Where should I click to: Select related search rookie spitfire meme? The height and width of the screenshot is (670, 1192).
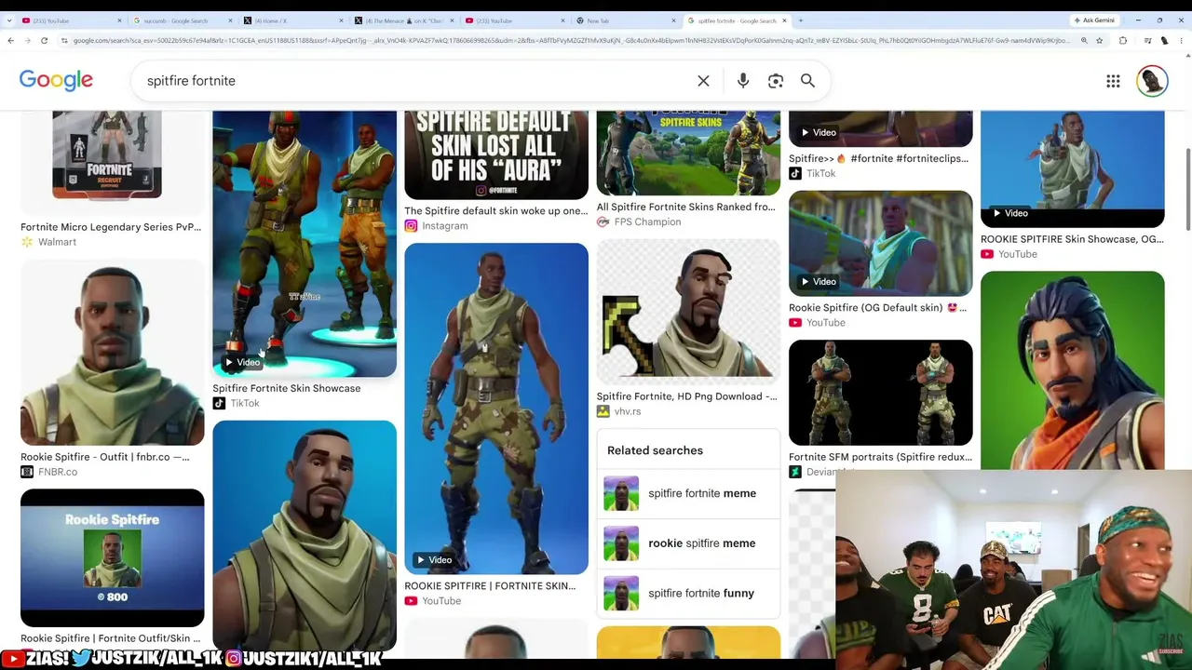688,543
